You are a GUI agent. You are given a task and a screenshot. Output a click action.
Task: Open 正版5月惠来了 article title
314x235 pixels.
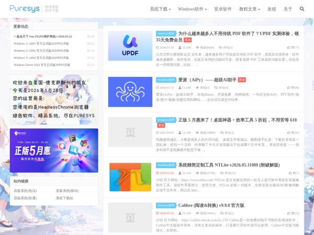pos(238,120)
